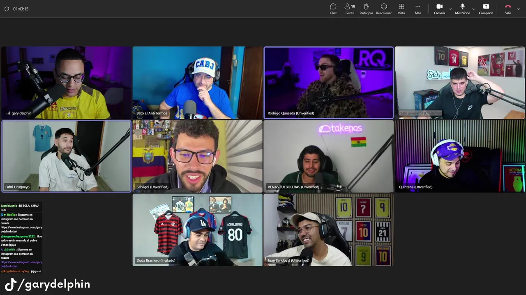Open the Chat panel
Screen dimensions: 526x295
[x=333, y=9]
